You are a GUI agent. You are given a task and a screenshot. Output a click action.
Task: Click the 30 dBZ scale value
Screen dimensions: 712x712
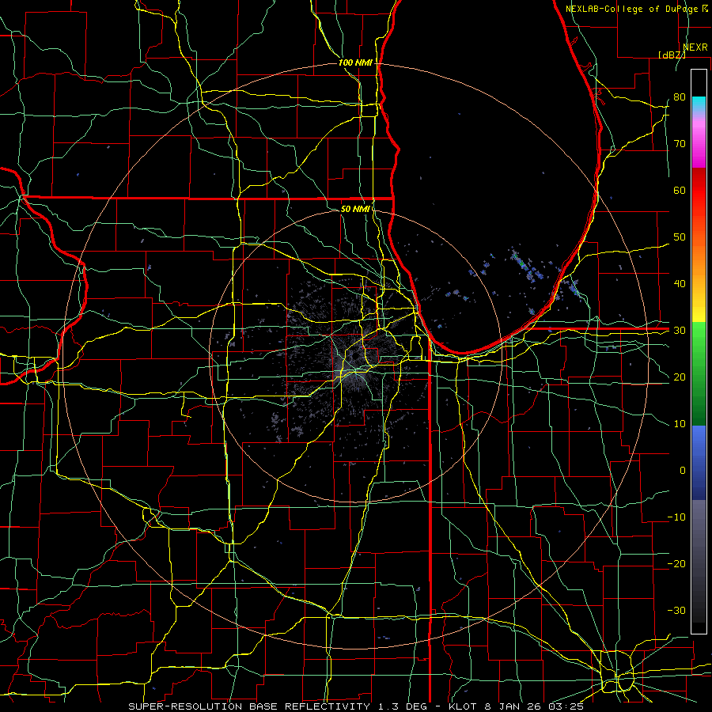tap(680, 331)
